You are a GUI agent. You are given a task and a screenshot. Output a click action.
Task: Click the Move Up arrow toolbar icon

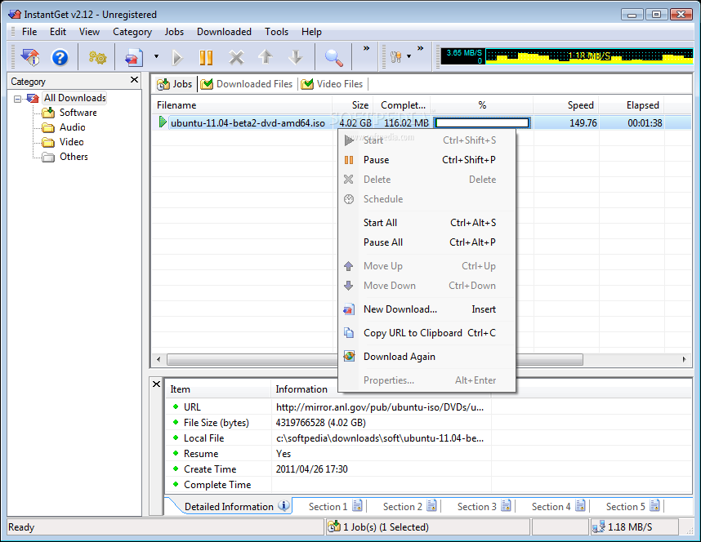tap(266, 57)
